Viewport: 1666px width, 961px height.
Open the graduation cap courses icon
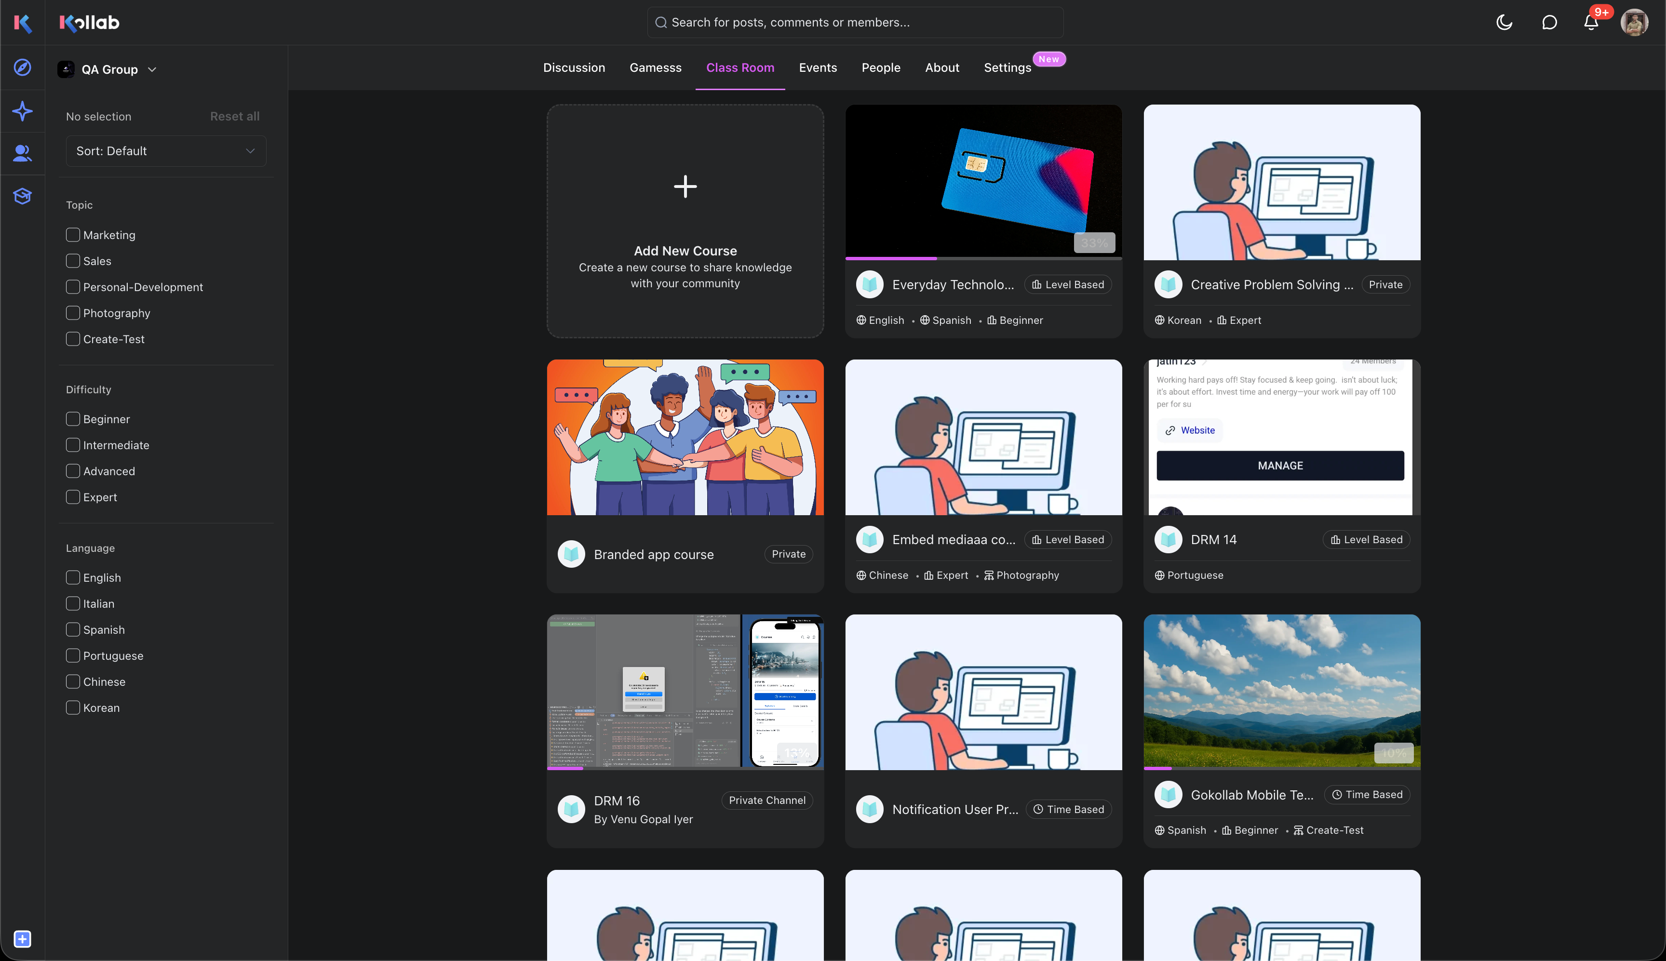click(23, 196)
